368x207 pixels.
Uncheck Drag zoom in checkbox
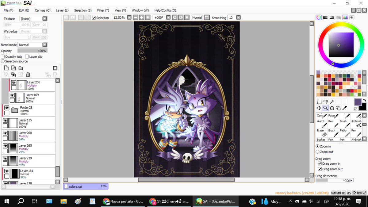pos(320,164)
